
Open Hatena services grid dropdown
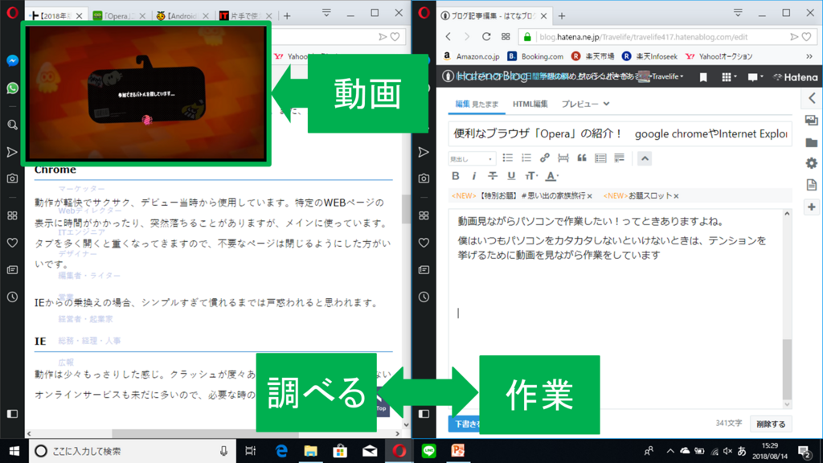729,77
